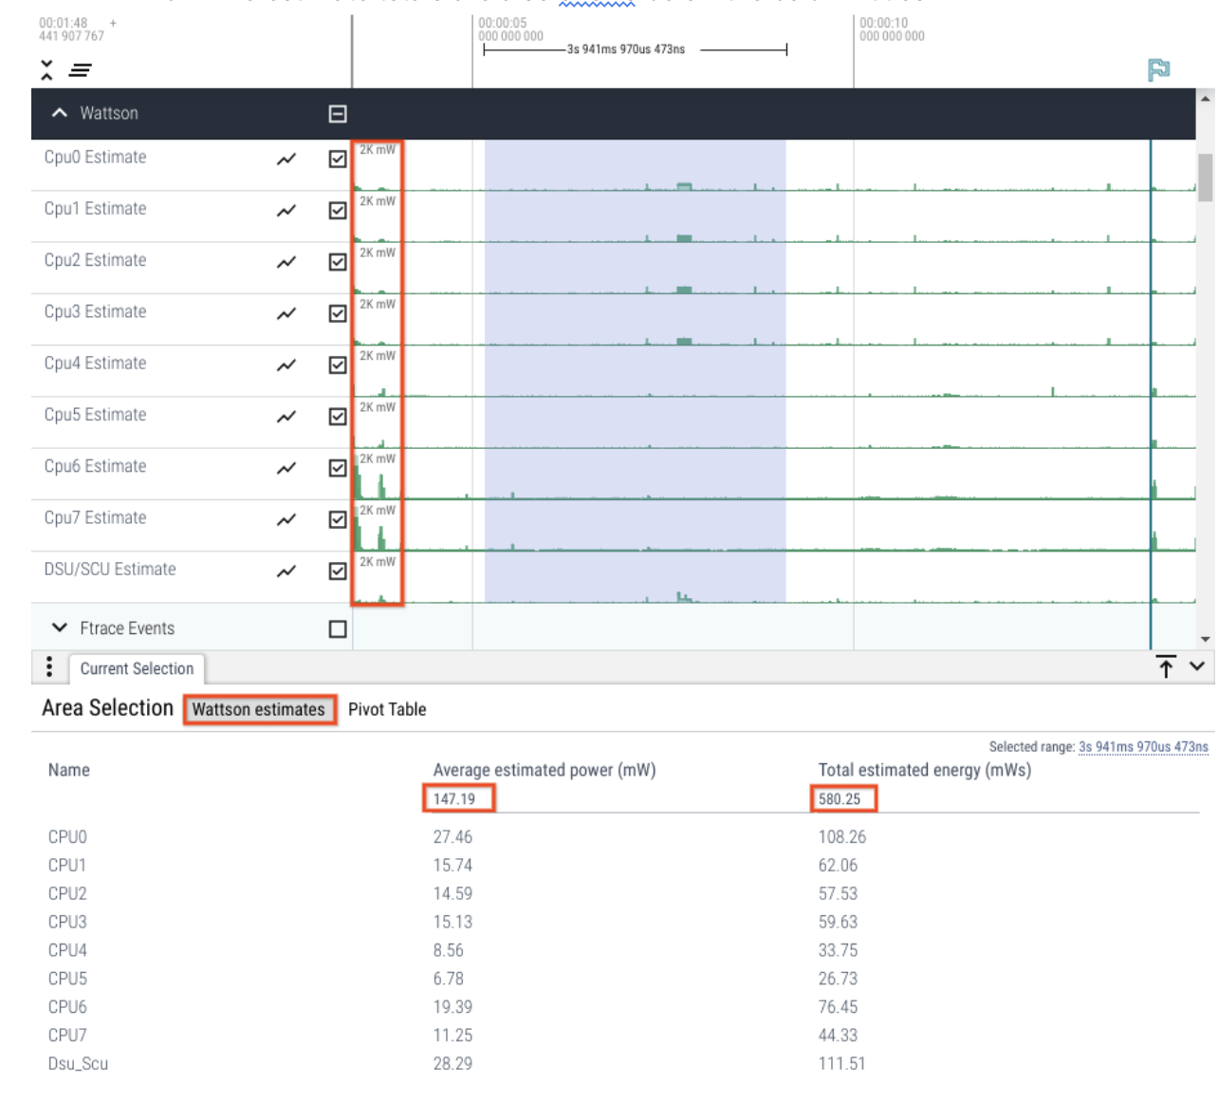Enable the Ftrace Events checkbox
The image size is (1218, 1103).
click(x=338, y=629)
